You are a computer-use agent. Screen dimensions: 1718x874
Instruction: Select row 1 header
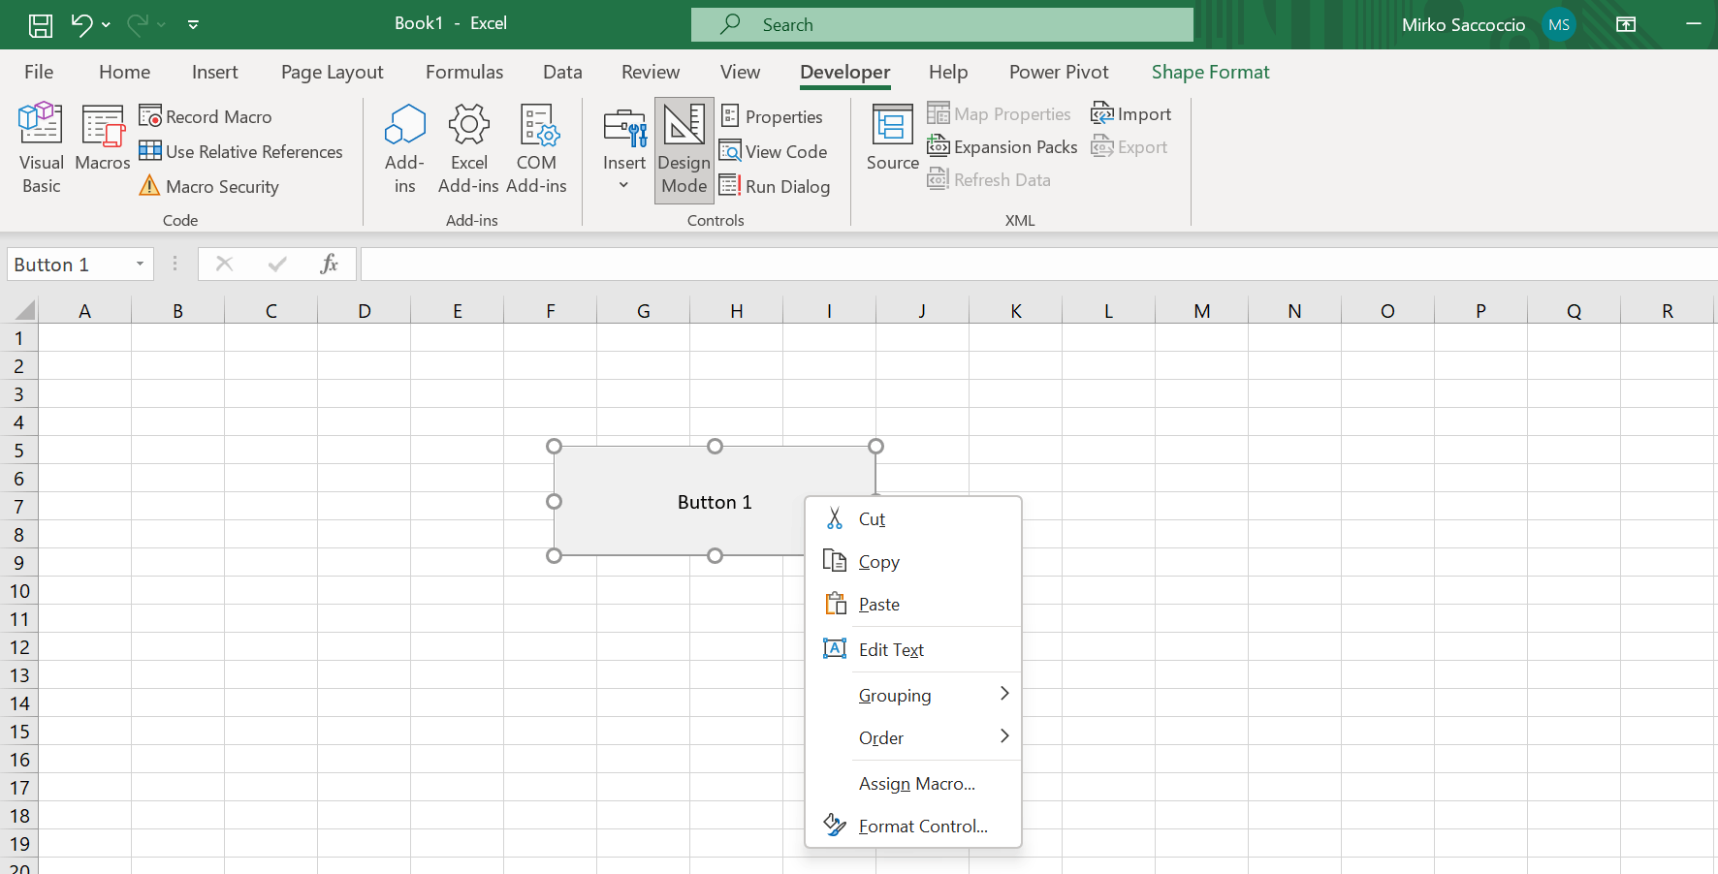click(18, 338)
